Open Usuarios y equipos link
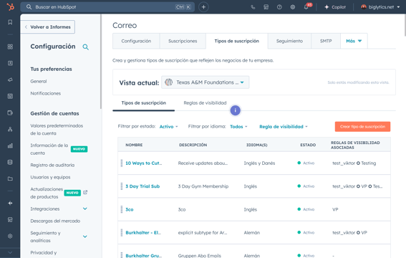Screen dimensions: 406x258 point(50,177)
